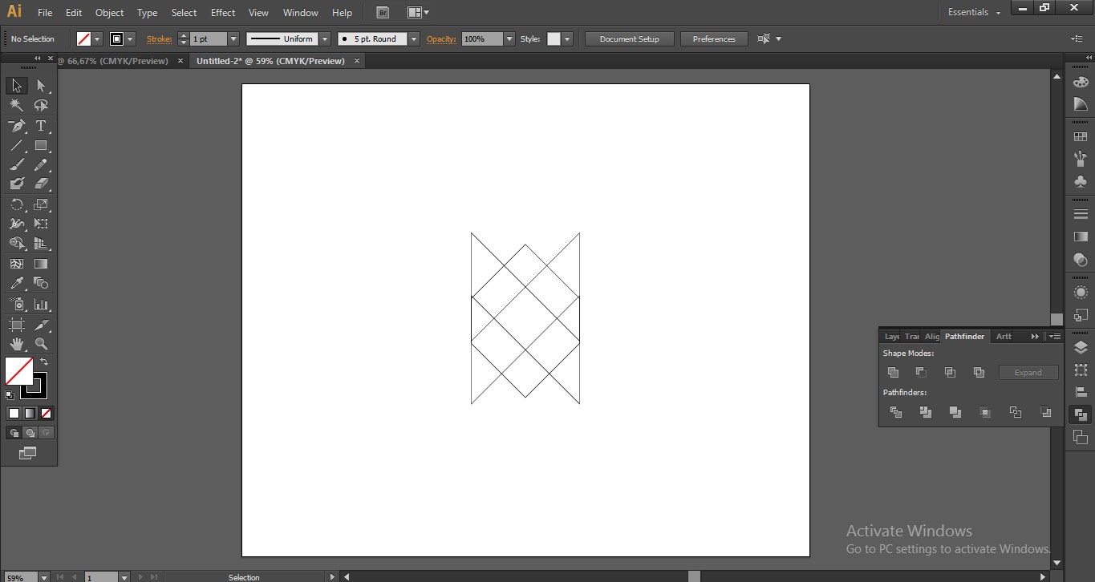The height and width of the screenshot is (582, 1095).
Task: Switch to the Align panel tab
Action: [x=931, y=337]
